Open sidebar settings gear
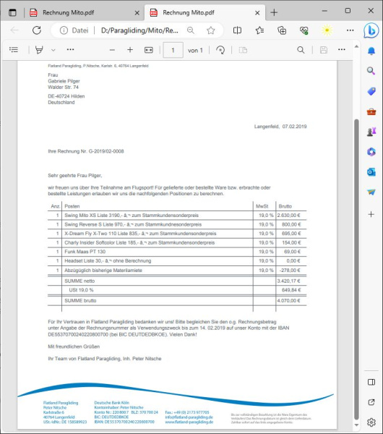 (x=371, y=422)
